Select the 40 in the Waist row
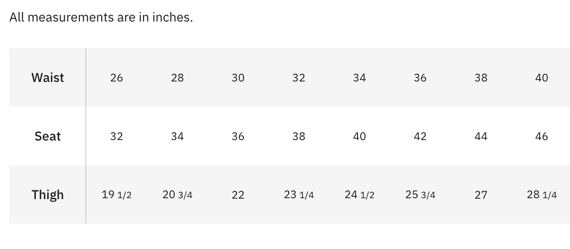Viewport: 570px width, 249px height. click(x=542, y=78)
